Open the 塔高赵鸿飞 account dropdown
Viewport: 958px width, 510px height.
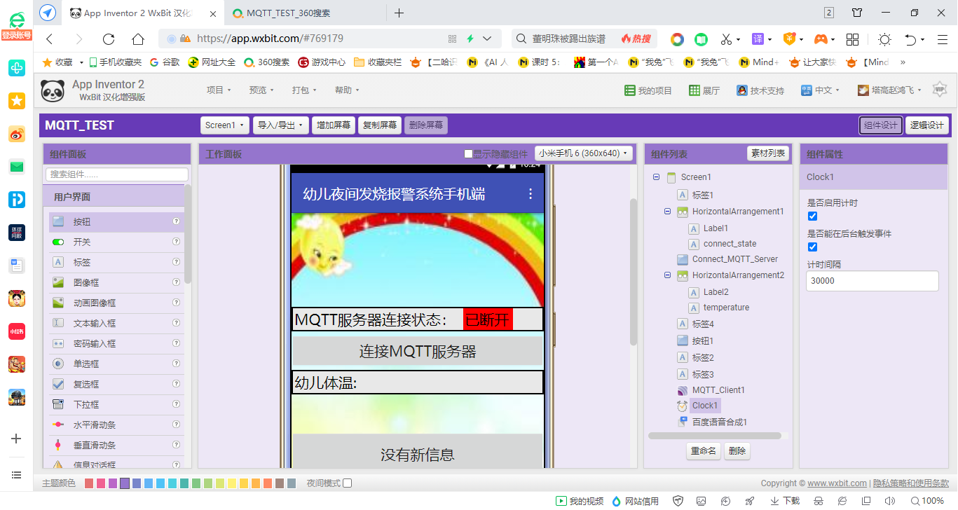coord(891,90)
